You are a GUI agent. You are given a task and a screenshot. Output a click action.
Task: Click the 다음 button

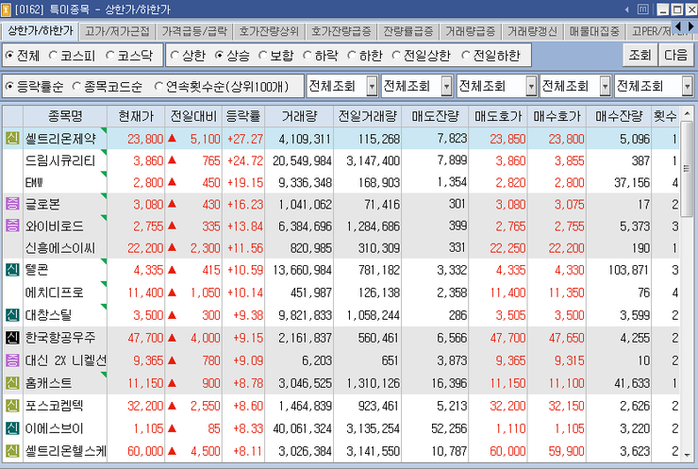coord(675,55)
